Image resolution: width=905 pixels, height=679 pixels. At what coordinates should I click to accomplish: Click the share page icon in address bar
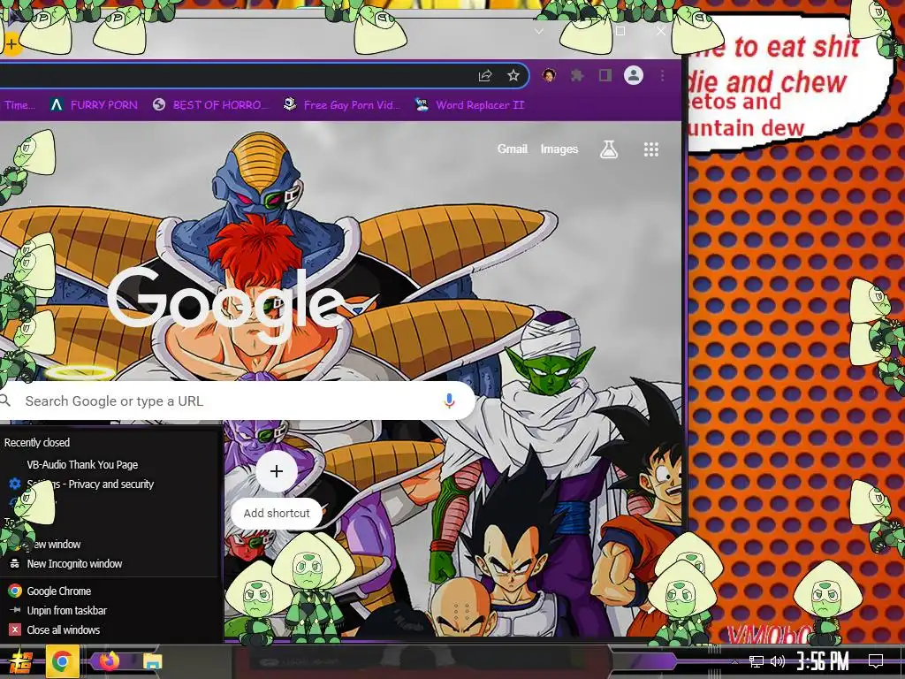[485, 76]
